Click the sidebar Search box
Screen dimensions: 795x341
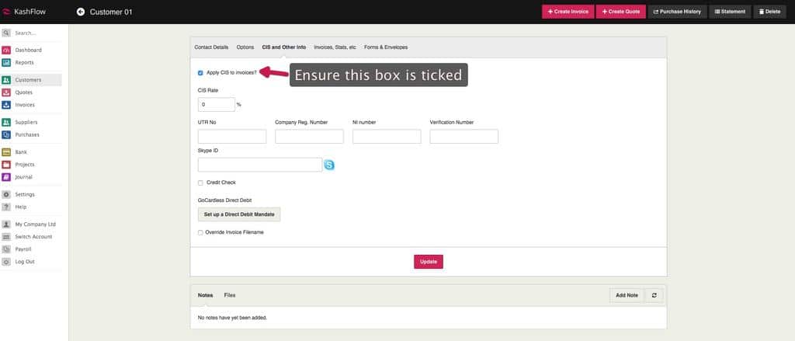[x=35, y=33]
